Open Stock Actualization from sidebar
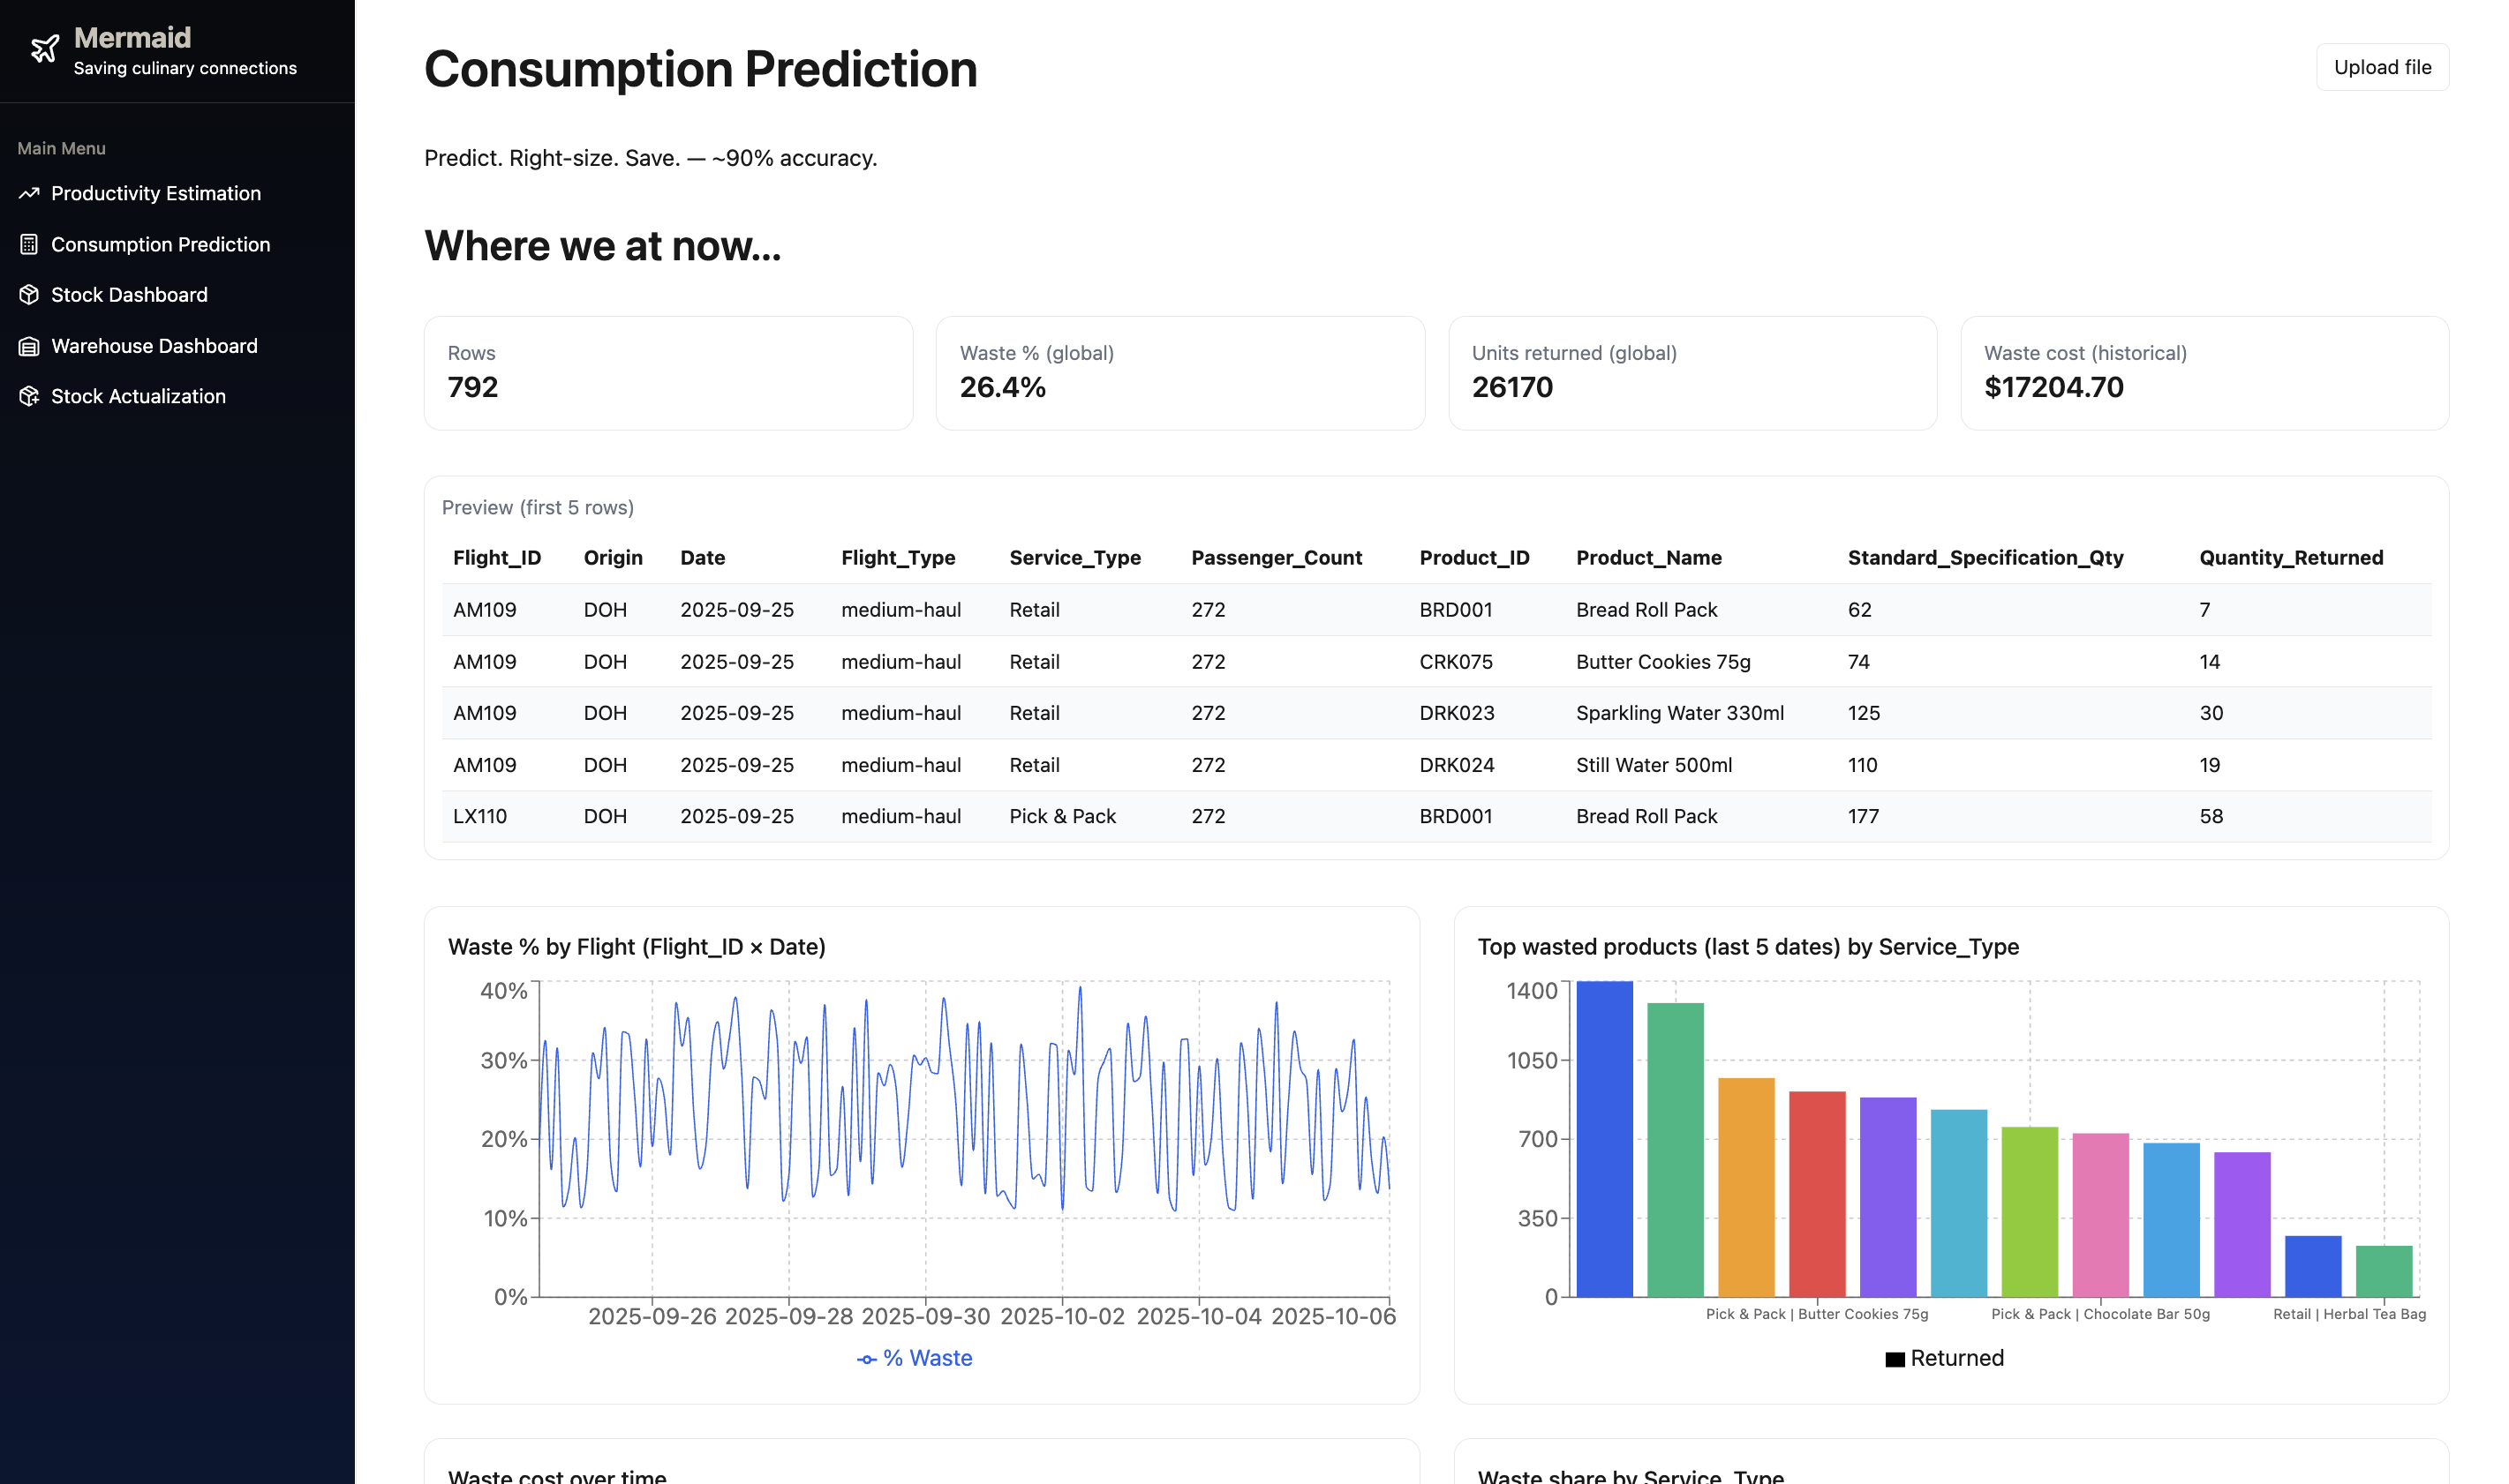This screenshot has height=1484, width=2509. click(x=138, y=397)
